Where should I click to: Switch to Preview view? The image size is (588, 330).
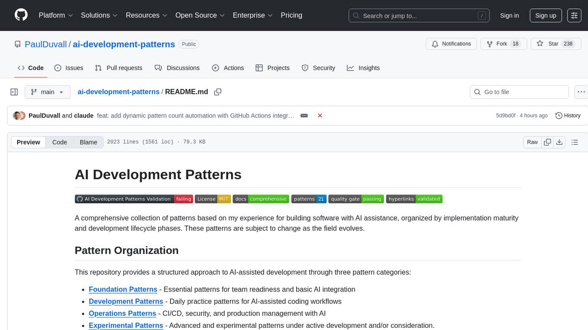click(29, 142)
